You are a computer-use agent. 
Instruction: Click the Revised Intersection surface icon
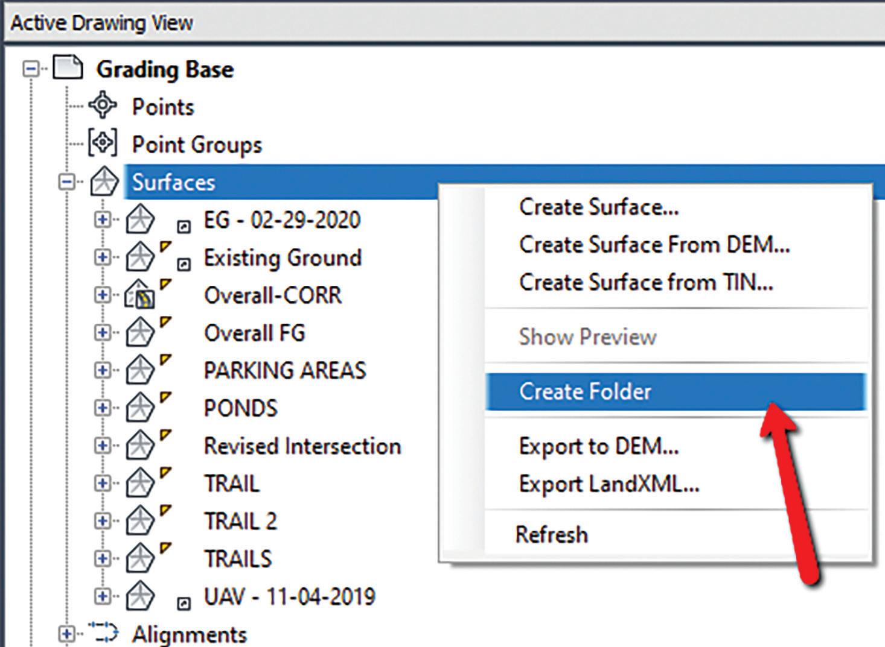[140, 446]
